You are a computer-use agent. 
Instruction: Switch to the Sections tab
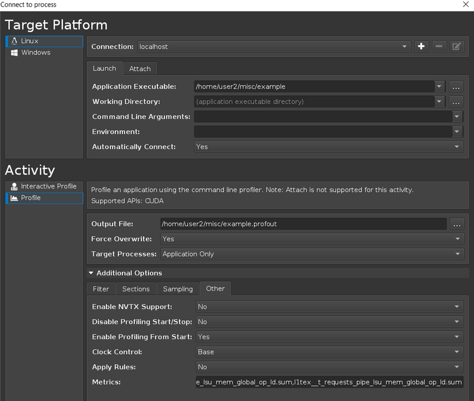[135, 289]
